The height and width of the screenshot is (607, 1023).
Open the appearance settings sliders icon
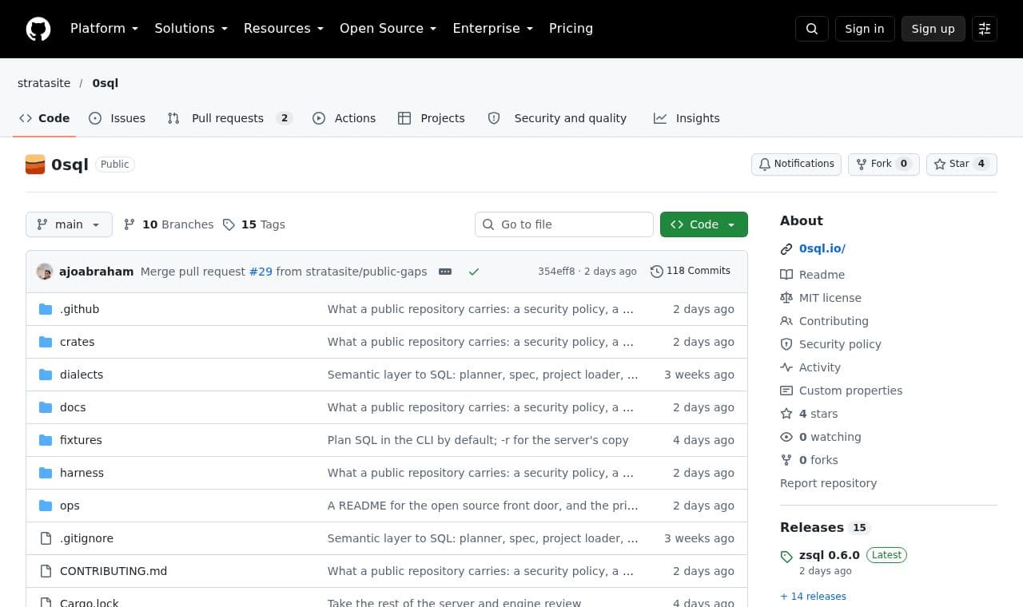coord(985,29)
